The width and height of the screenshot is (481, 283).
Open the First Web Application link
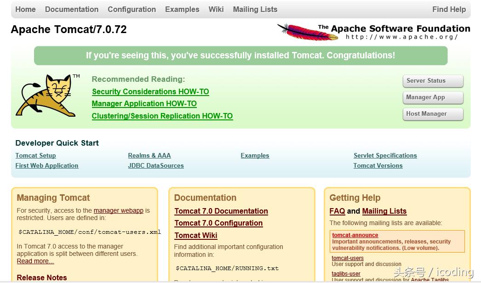(x=46, y=165)
